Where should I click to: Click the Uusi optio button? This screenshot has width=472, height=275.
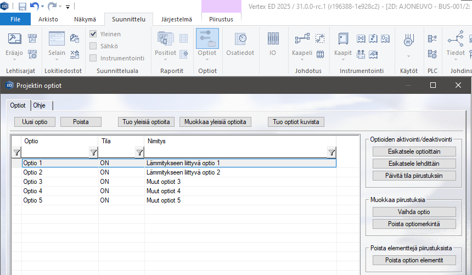(x=35, y=122)
